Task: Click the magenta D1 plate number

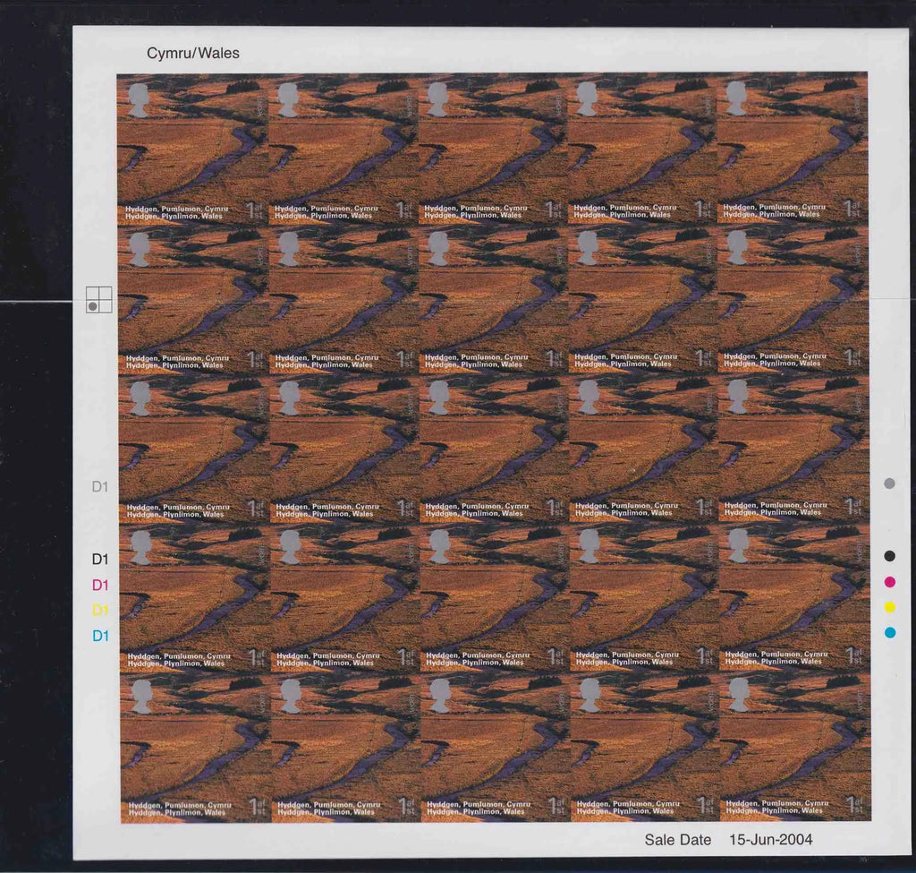Action: point(100,585)
